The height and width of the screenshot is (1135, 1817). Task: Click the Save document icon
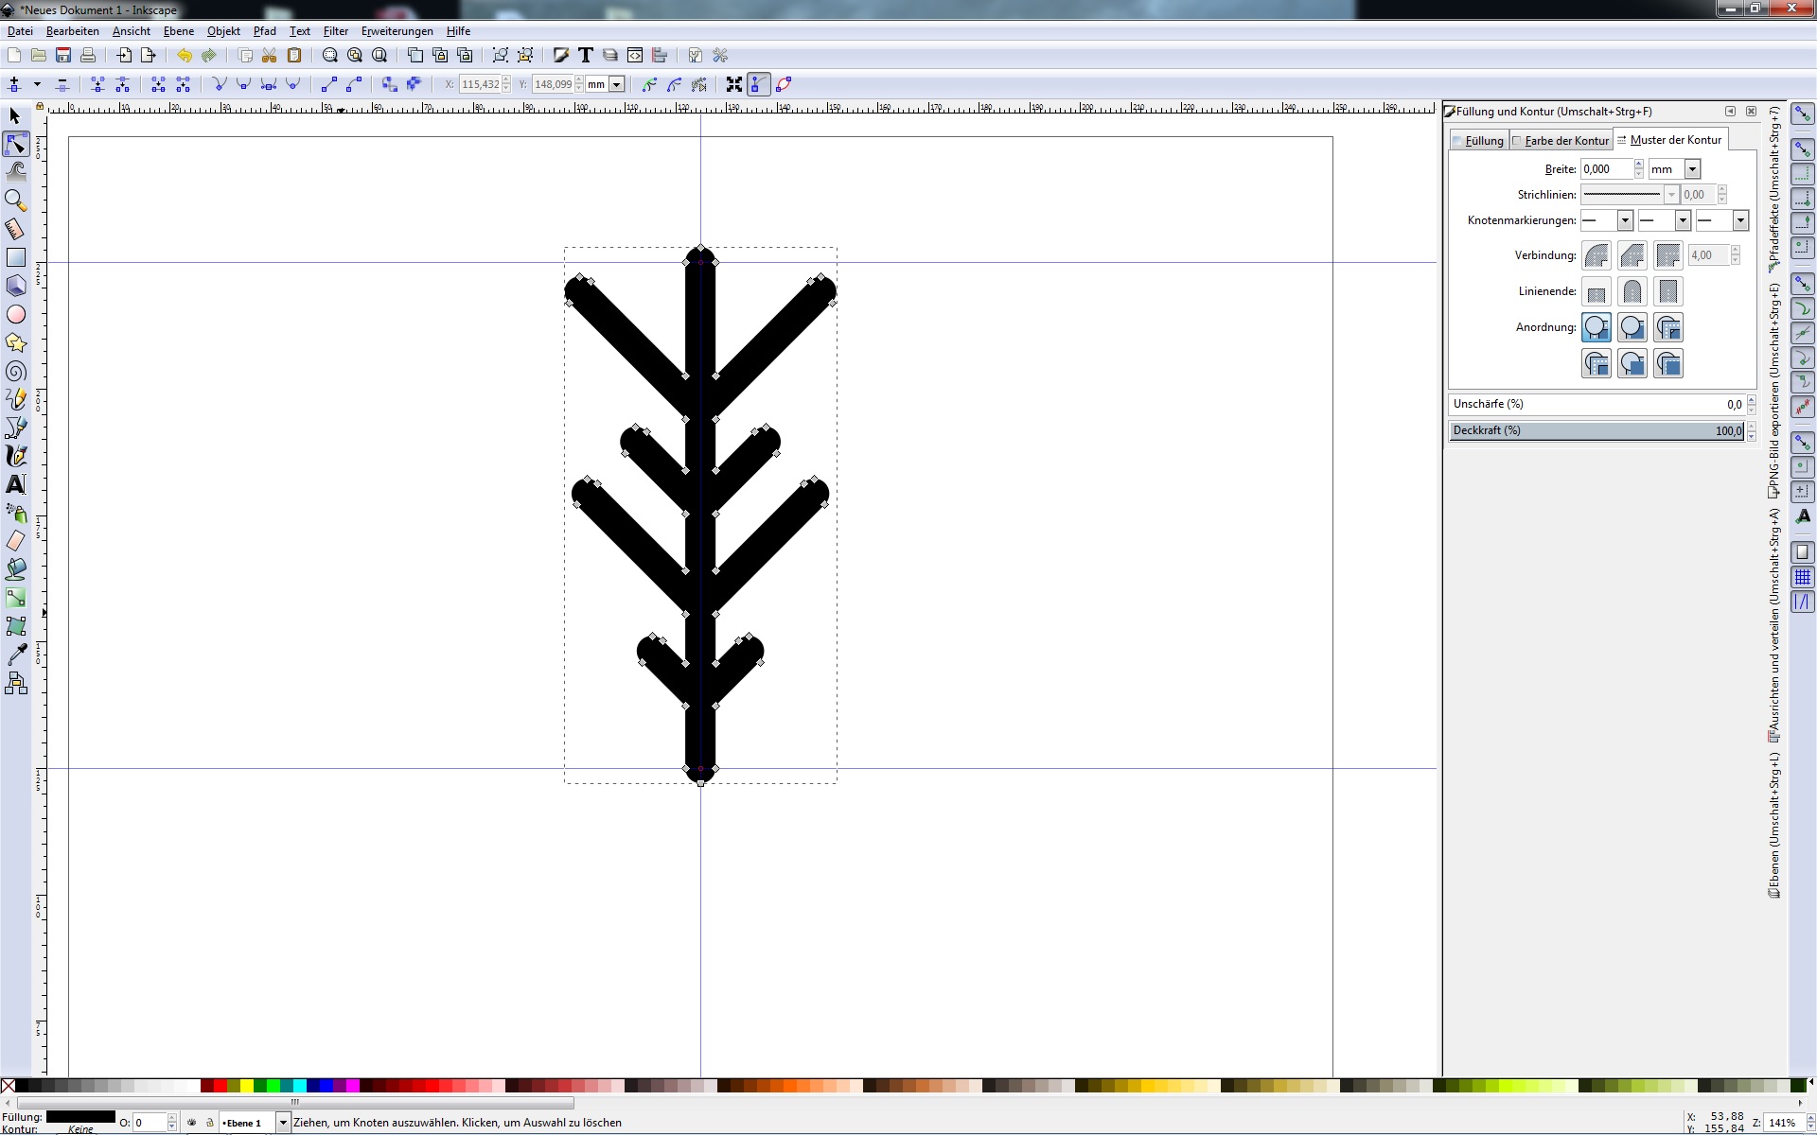tap(63, 56)
